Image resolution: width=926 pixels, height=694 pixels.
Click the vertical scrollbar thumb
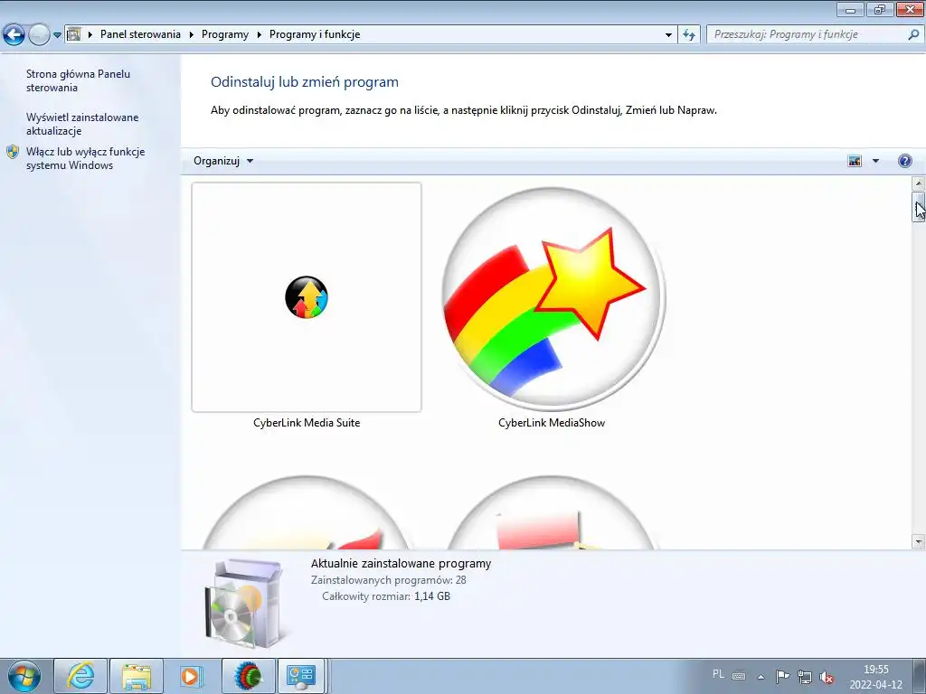click(x=919, y=207)
